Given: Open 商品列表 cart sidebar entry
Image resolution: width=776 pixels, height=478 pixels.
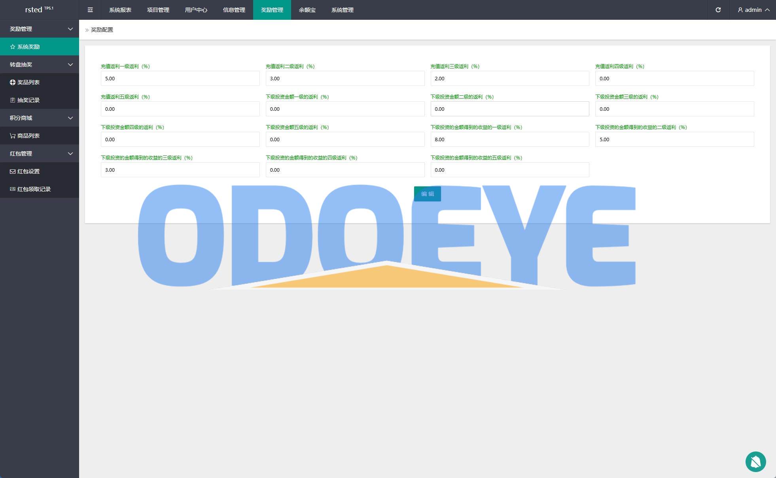Looking at the screenshot, I should 28,136.
